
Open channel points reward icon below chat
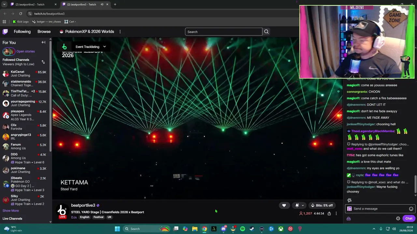click(349, 219)
